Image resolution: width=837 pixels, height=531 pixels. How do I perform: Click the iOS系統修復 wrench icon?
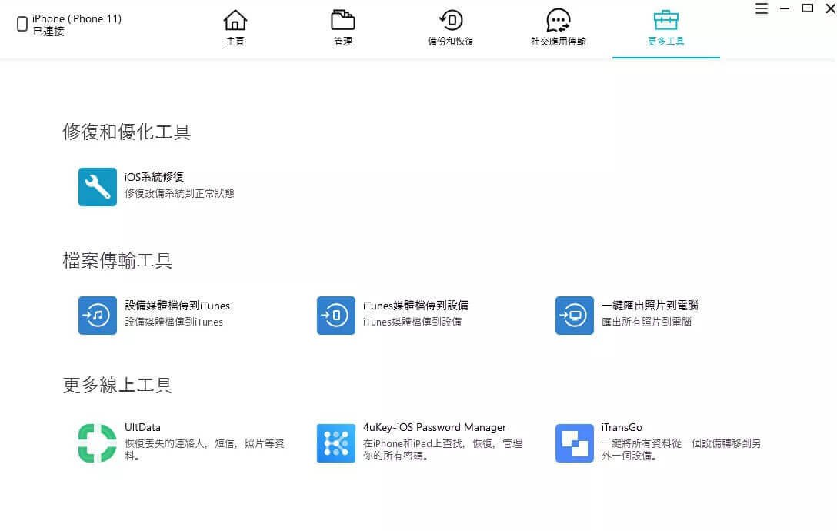point(98,187)
